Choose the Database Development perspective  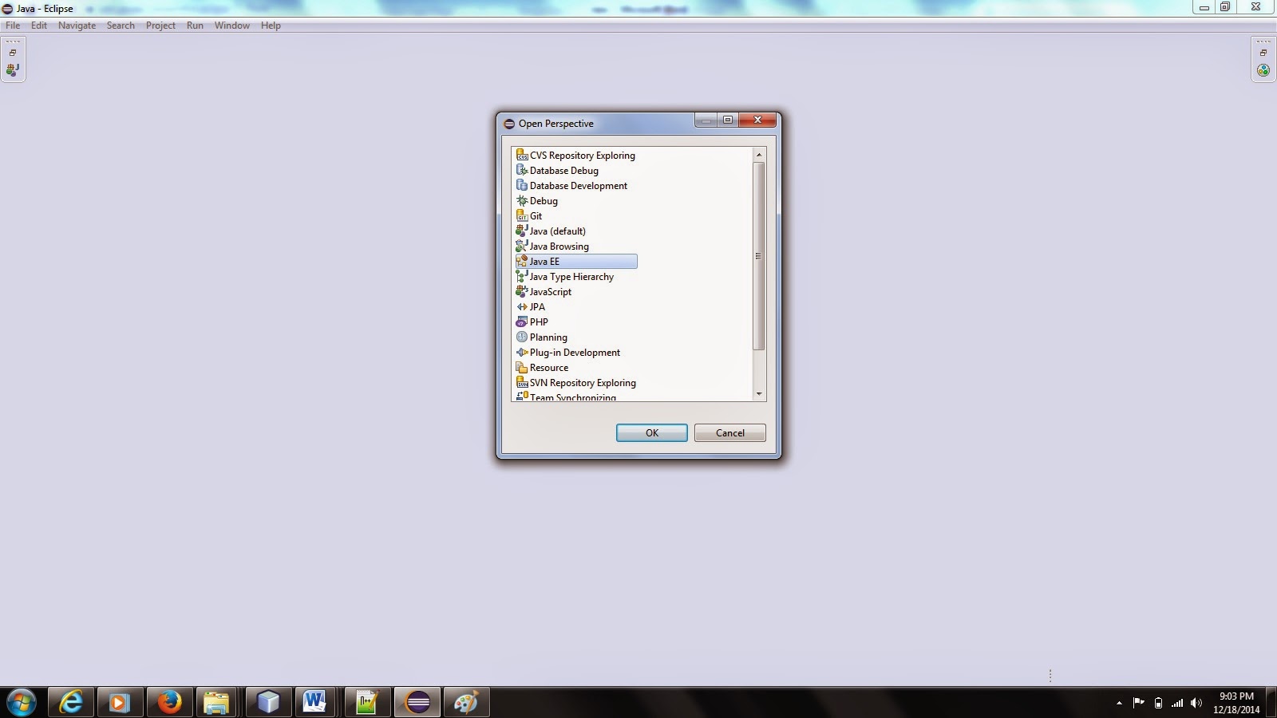click(571, 186)
